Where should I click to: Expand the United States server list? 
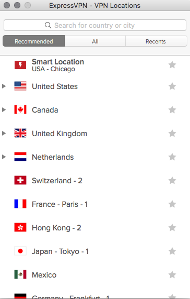[4, 86]
